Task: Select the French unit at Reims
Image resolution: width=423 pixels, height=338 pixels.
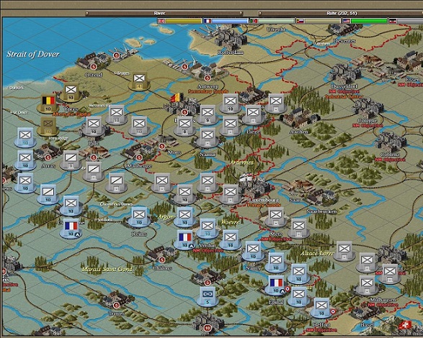Action: (x=139, y=217)
